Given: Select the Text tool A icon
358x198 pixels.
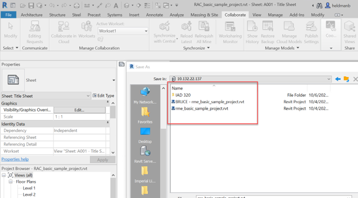Looking at the screenshot, I should click(x=116, y=5).
